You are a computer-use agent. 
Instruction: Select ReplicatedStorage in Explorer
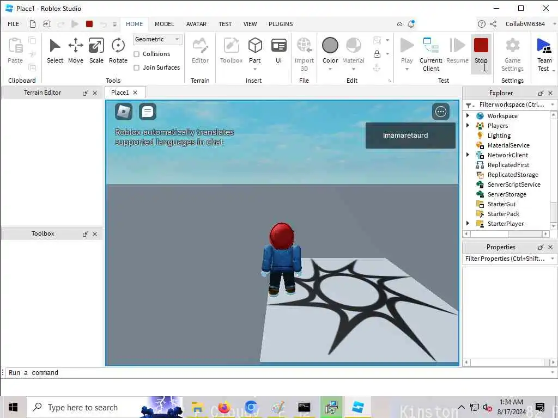(x=512, y=175)
